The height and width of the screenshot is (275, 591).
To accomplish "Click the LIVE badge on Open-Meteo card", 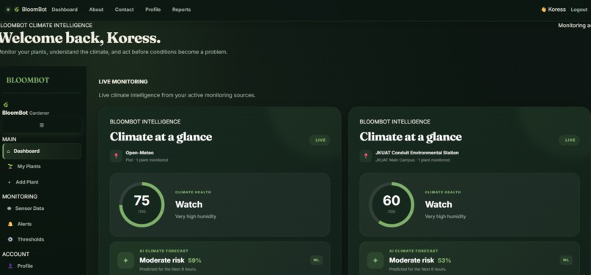I will (320, 140).
